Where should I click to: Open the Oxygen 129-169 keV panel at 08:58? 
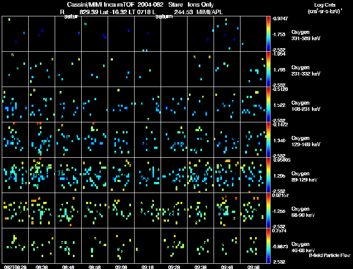tap(94, 140)
